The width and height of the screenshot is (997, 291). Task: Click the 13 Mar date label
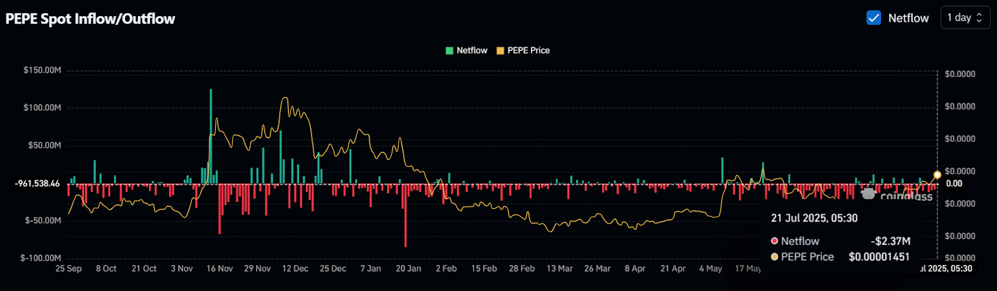click(x=560, y=269)
